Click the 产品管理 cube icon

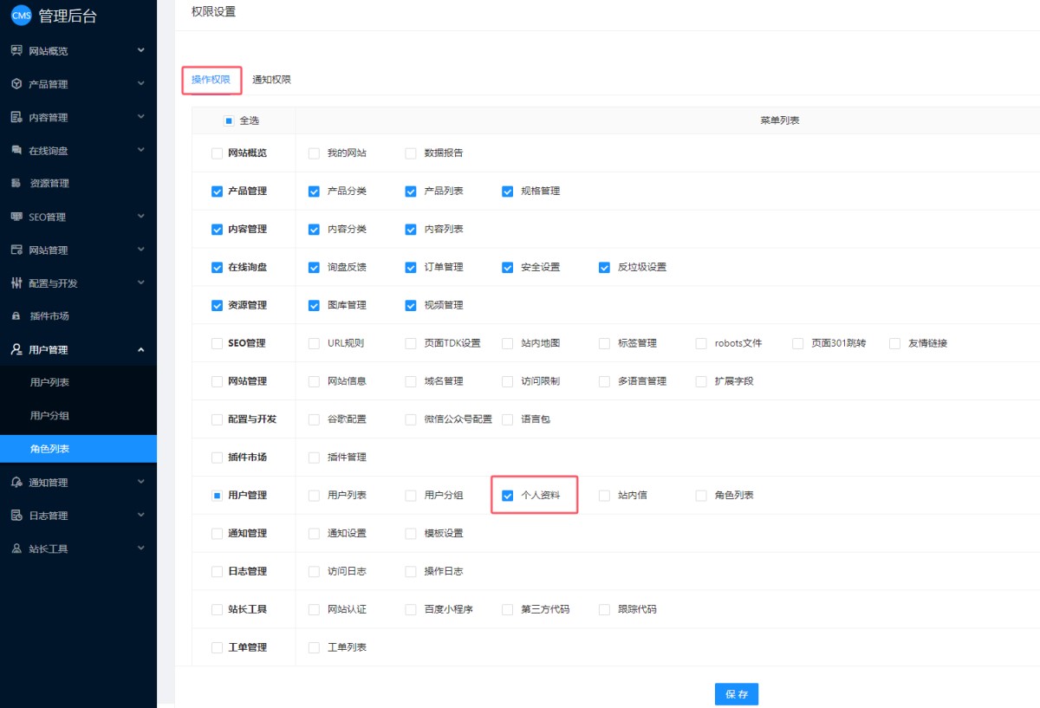tap(16, 84)
